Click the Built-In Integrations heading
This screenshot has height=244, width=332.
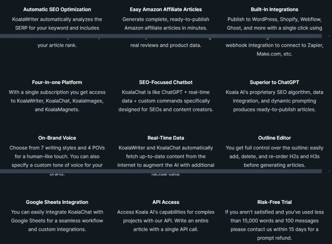coord(274,9)
